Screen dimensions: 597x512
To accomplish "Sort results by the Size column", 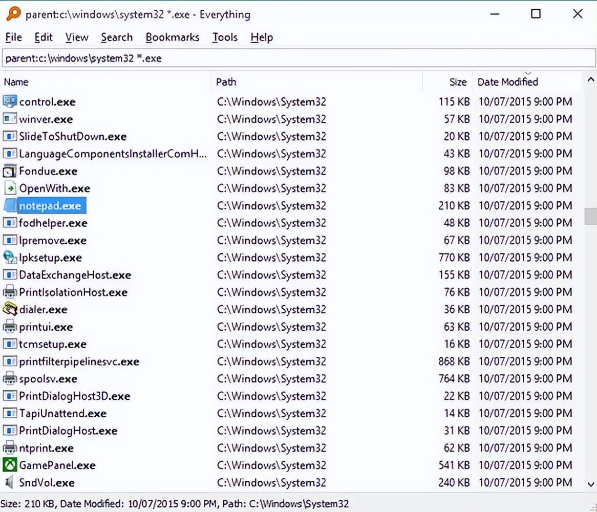I will pyautogui.click(x=457, y=82).
